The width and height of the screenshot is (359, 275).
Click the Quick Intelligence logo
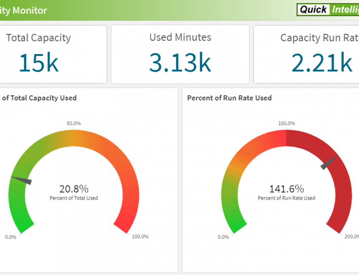coord(327,10)
